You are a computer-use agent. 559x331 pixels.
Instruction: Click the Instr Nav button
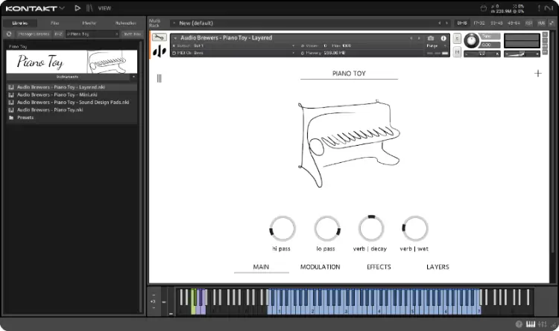click(x=132, y=34)
